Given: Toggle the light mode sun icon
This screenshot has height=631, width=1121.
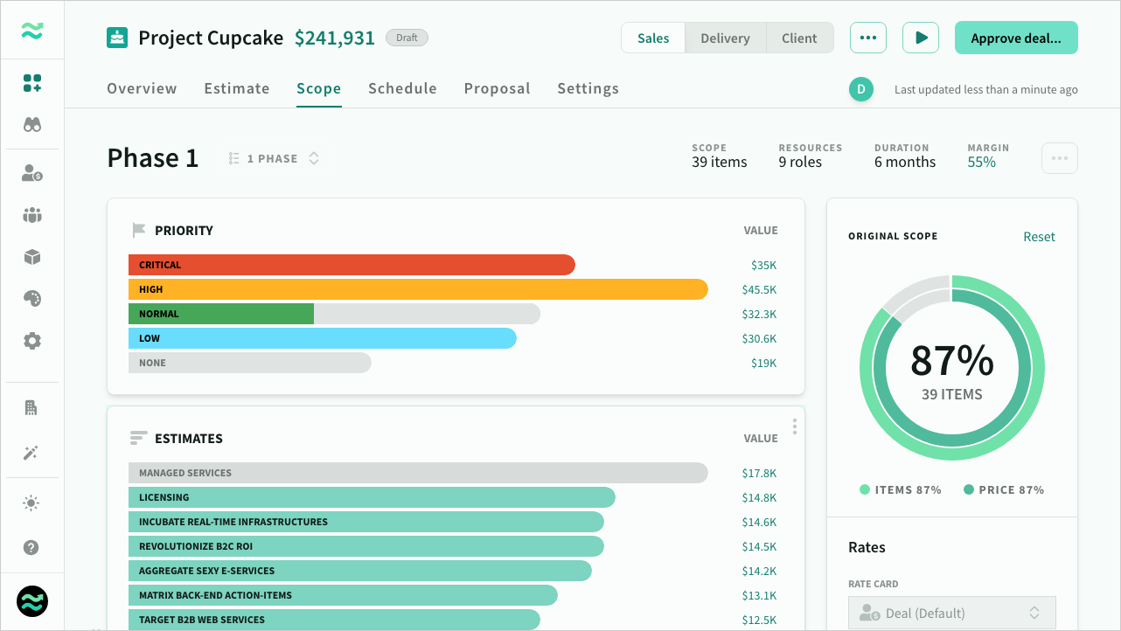Looking at the screenshot, I should point(32,503).
